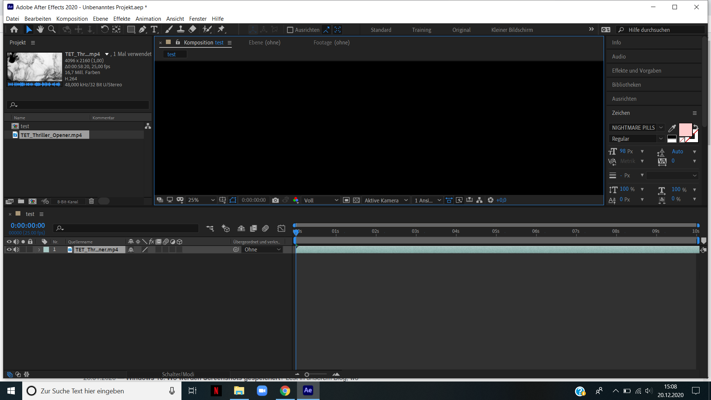
Task: Mute audio of the TET_Thr...ner.mp4 layer
Action: tap(16, 249)
